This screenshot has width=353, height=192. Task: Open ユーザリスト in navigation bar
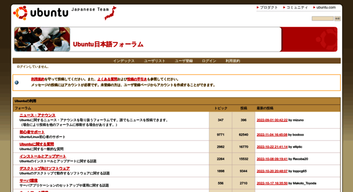pyautogui.click(x=154, y=61)
